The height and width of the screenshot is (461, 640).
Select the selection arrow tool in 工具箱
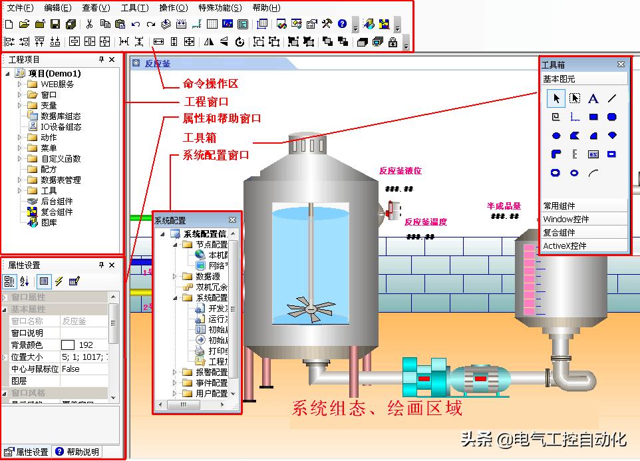click(556, 98)
